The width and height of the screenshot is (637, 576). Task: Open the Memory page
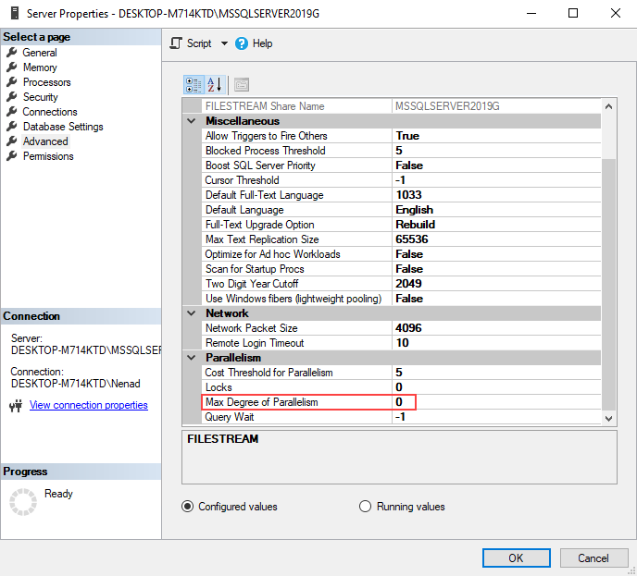(40, 67)
